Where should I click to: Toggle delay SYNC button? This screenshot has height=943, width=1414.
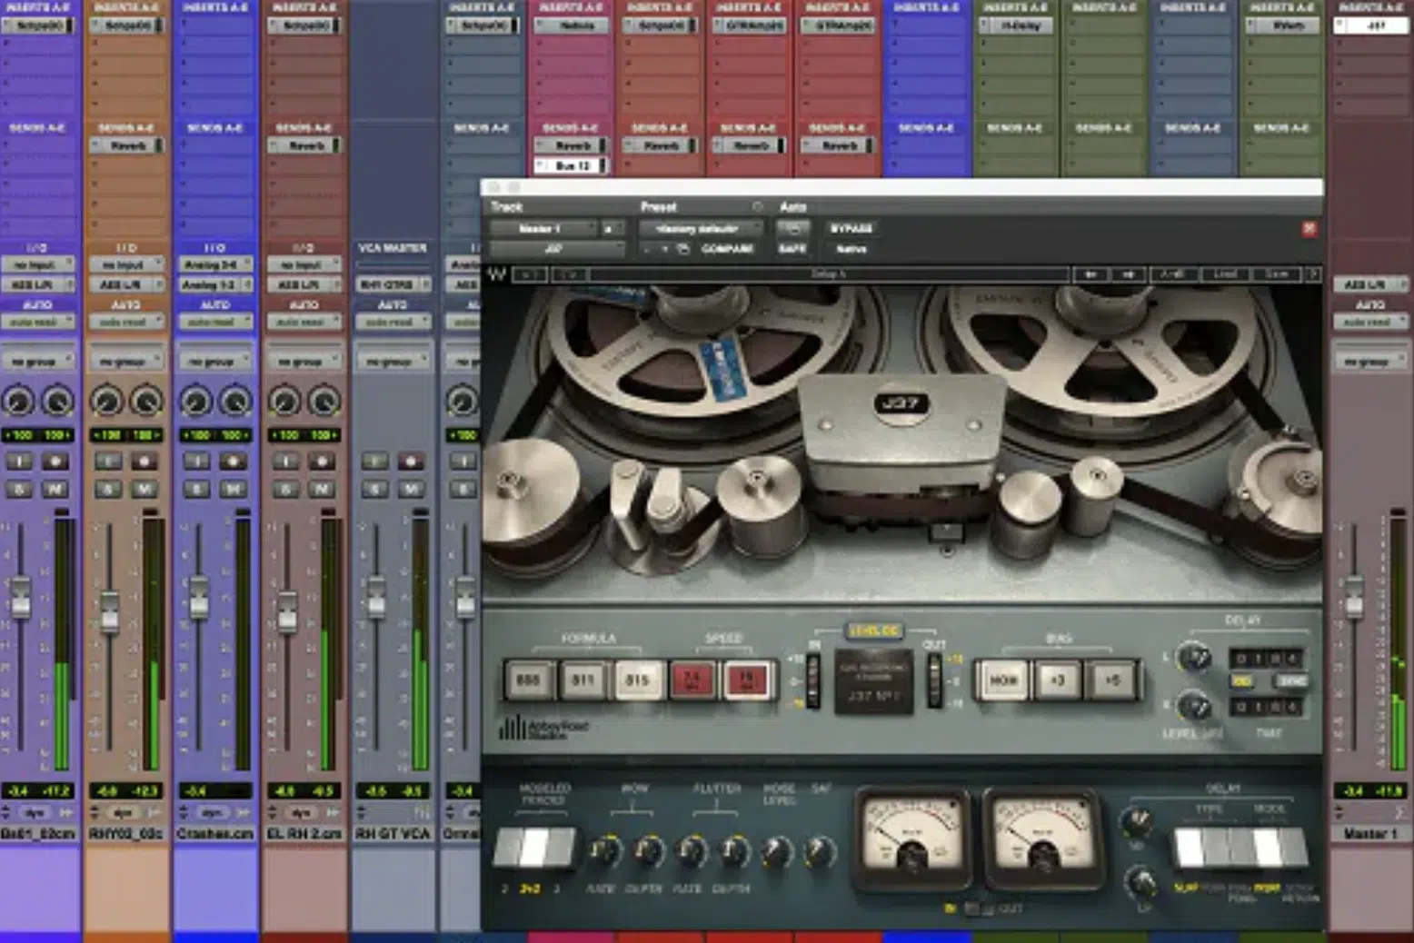pyautogui.click(x=1291, y=681)
